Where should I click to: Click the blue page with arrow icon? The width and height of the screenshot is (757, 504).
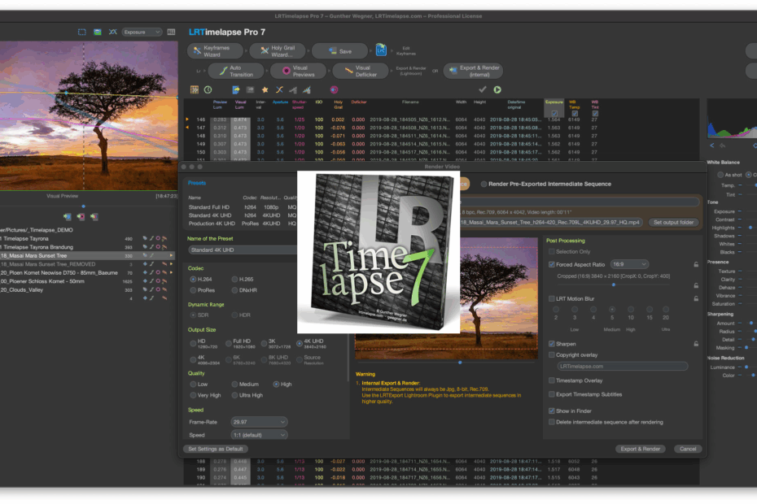[x=236, y=89]
